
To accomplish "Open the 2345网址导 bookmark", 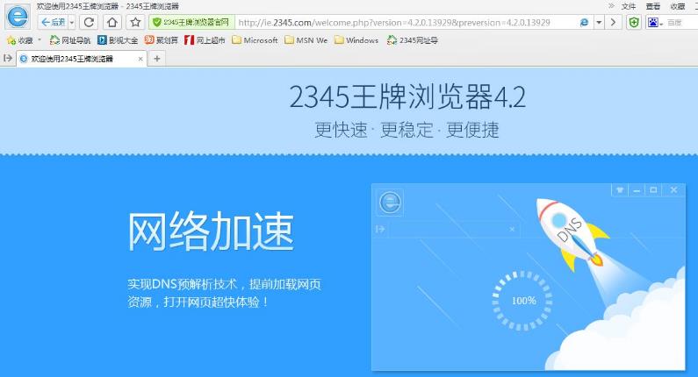I will (412, 40).
